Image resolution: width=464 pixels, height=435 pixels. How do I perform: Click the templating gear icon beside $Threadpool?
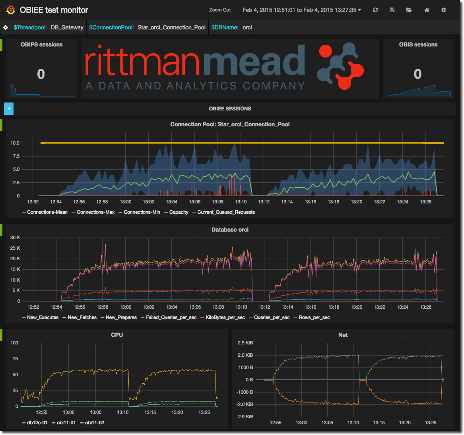coord(6,27)
